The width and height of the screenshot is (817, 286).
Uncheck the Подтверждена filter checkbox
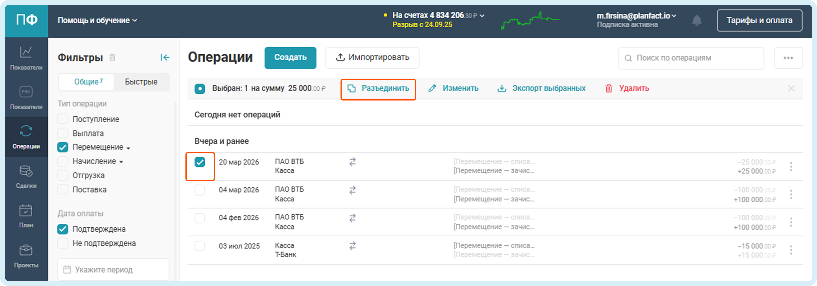tap(63, 229)
